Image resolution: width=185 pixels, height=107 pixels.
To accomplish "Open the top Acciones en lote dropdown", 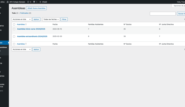I will (x=22, y=19).
